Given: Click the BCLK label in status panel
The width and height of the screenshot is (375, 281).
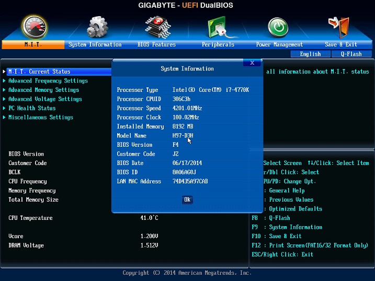Looking at the screenshot, I should point(15,172).
